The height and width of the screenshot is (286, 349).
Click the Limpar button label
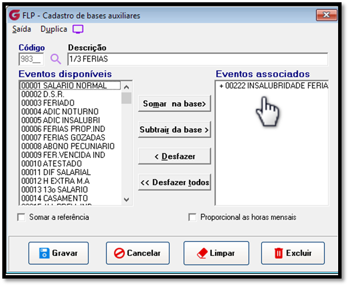click(x=222, y=253)
